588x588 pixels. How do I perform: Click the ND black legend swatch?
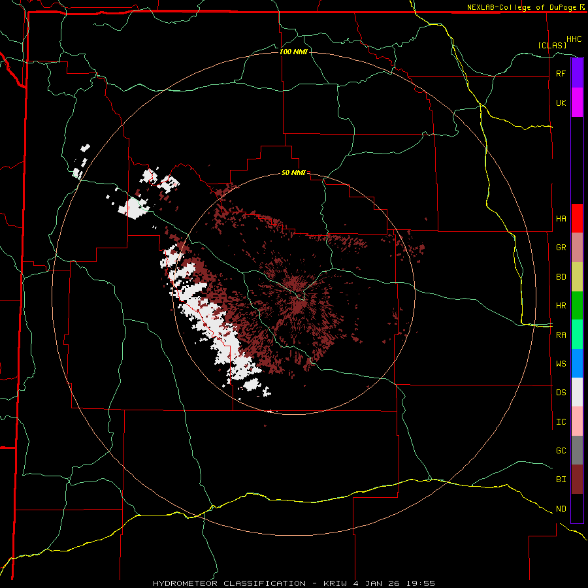click(x=577, y=508)
